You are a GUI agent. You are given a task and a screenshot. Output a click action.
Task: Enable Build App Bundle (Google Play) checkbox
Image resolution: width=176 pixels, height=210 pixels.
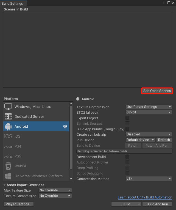click(127, 129)
